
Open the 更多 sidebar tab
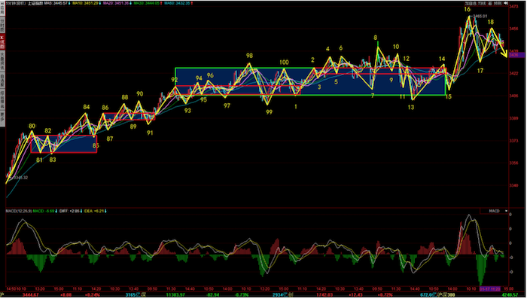[2, 117]
